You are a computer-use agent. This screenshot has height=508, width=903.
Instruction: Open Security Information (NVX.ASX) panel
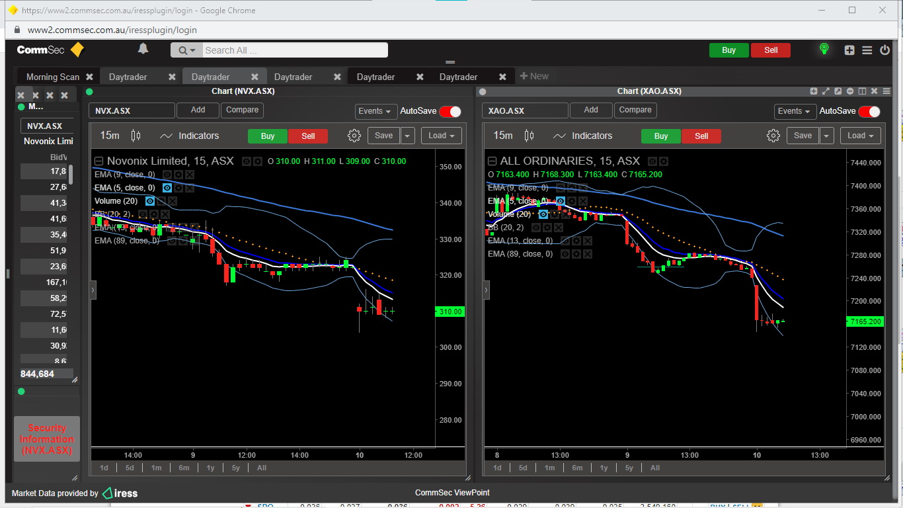click(47, 439)
